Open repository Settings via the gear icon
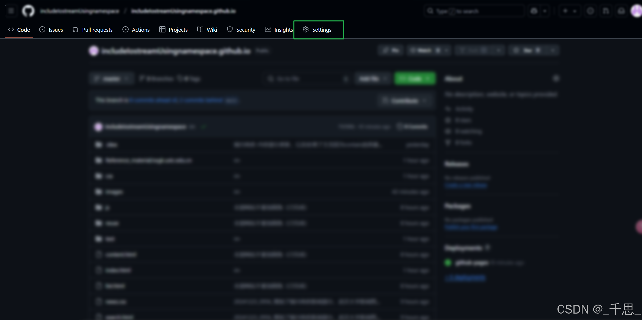 tap(306, 30)
